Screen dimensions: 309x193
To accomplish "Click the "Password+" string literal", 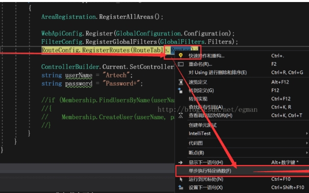I will 121,84.
